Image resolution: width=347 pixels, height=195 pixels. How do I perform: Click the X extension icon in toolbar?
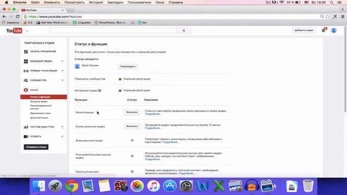pyautogui.click(x=335, y=17)
